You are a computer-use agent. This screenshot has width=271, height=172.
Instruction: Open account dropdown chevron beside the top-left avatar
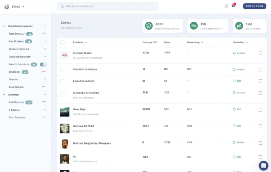(24, 7)
